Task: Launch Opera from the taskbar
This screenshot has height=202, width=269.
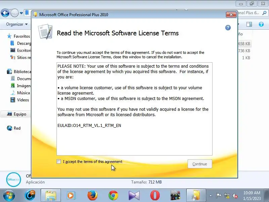Action: pyautogui.click(x=155, y=196)
